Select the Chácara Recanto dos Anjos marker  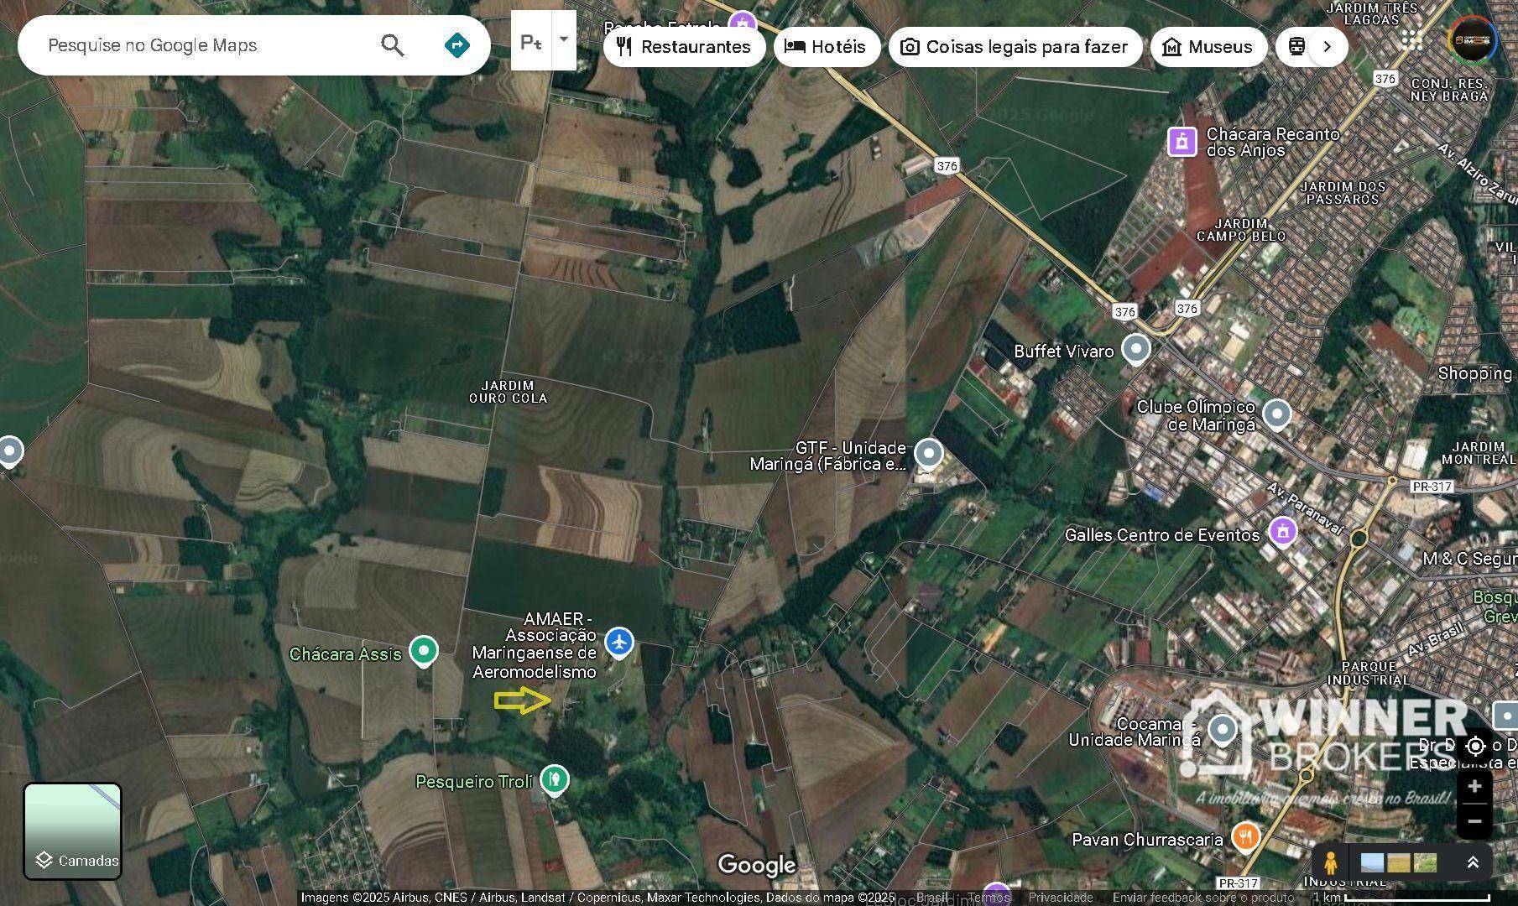[x=1182, y=142]
